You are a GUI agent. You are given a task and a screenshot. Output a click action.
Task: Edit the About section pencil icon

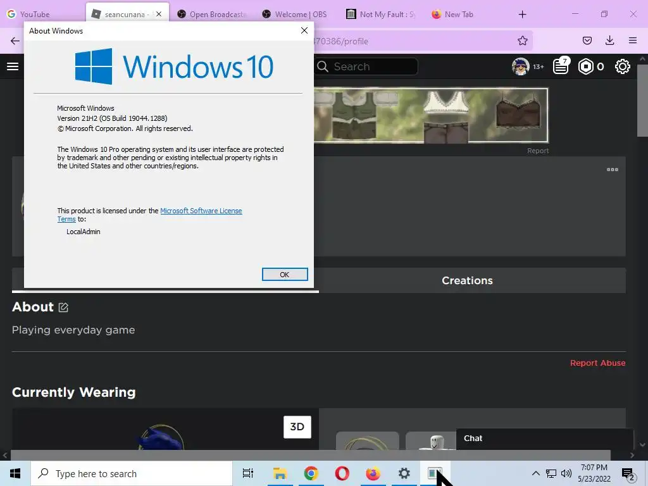63,307
